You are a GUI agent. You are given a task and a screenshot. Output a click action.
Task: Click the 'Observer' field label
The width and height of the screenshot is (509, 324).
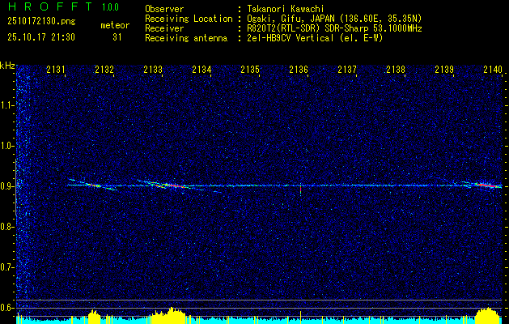point(164,9)
